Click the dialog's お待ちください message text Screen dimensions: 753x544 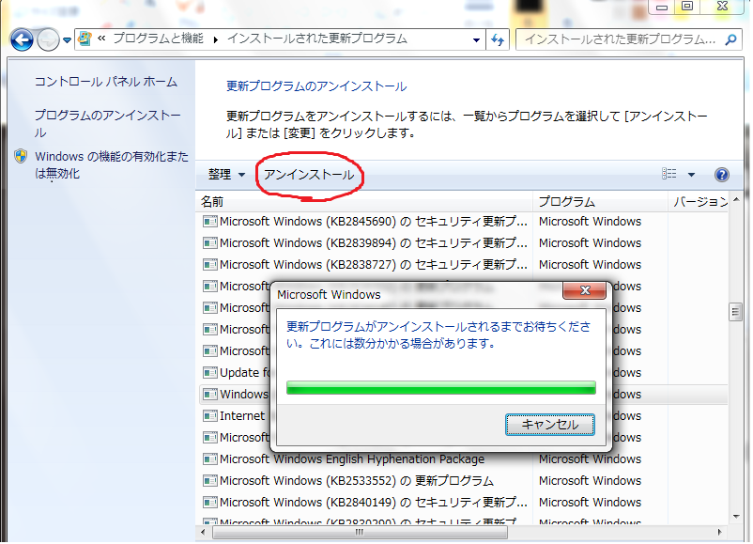pos(438,335)
